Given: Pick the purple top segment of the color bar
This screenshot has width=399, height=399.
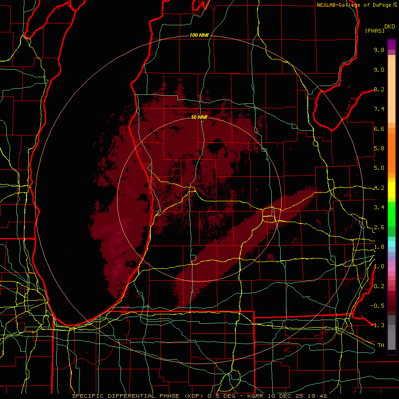Looking at the screenshot, I should [x=391, y=45].
